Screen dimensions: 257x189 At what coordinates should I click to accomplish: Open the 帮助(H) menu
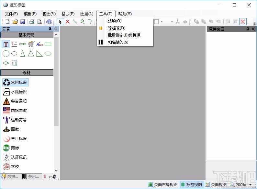[125, 14]
